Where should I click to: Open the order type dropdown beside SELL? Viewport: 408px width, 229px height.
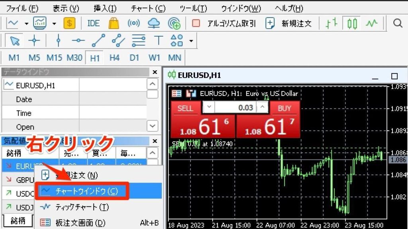pos(208,107)
